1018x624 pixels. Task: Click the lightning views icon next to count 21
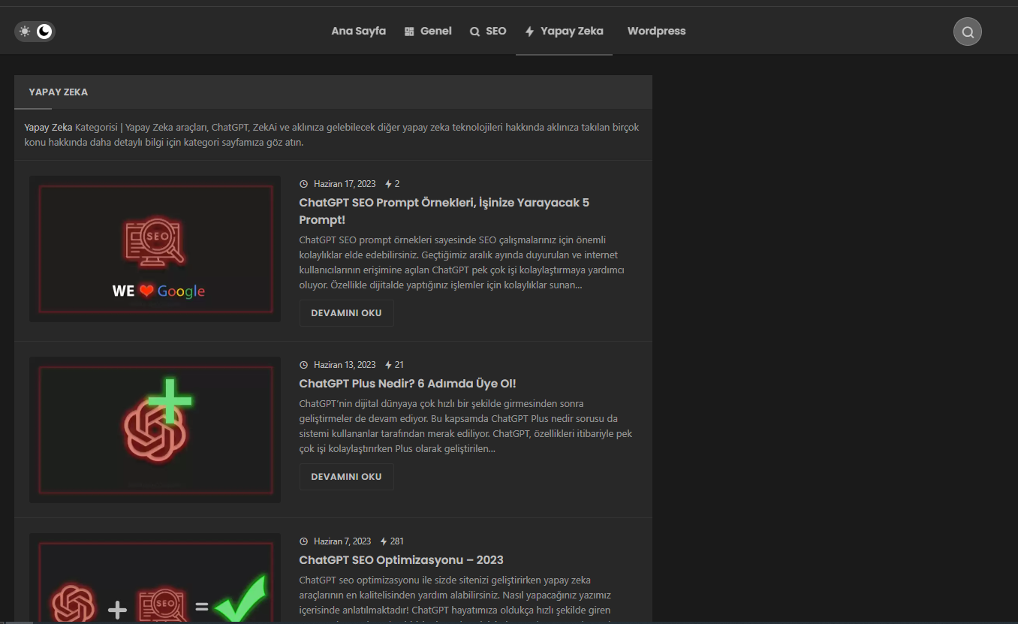[x=388, y=365]
